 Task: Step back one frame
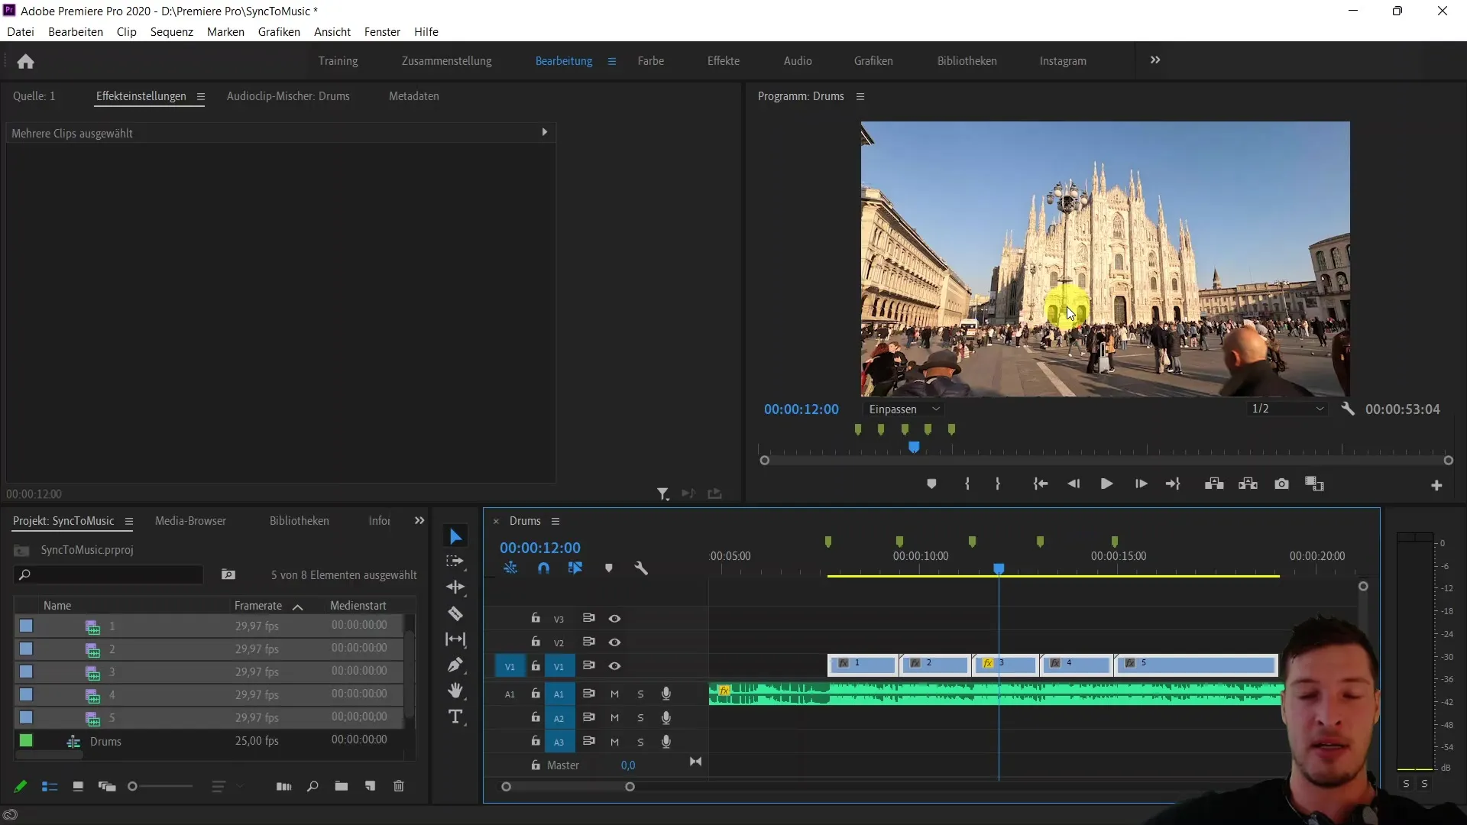pyautogui.click(x=1074, y=484)
